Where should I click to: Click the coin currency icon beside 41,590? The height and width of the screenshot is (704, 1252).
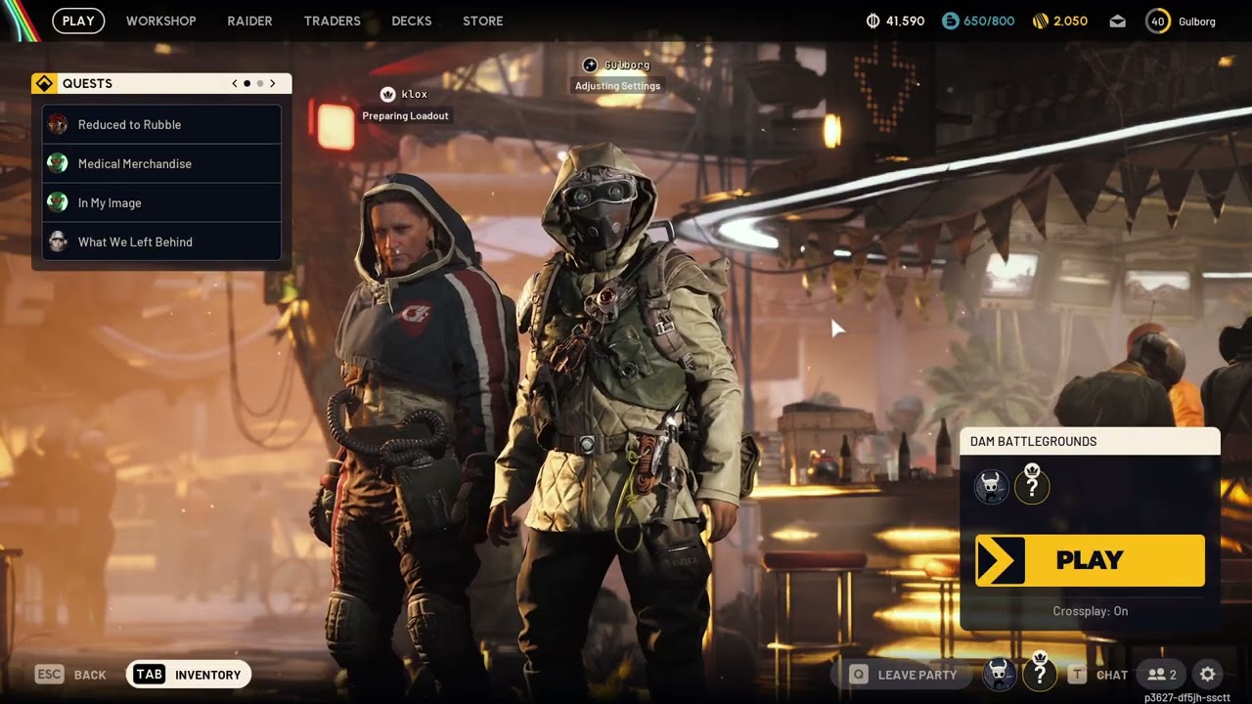(873, 21)
